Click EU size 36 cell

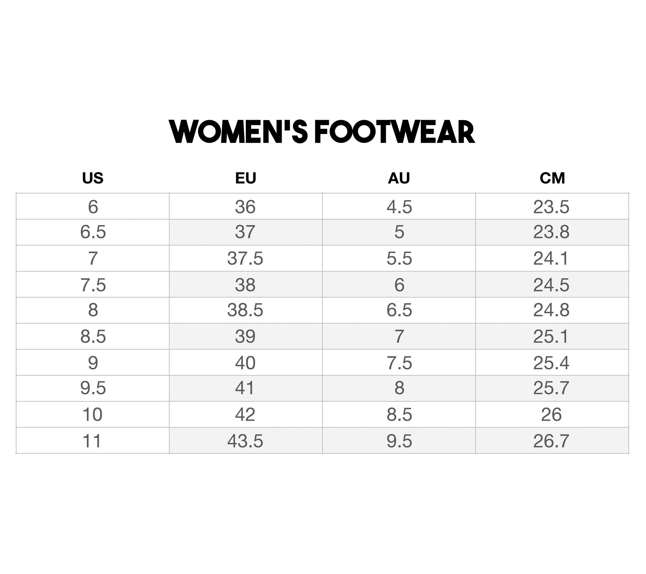coord(245,207)
